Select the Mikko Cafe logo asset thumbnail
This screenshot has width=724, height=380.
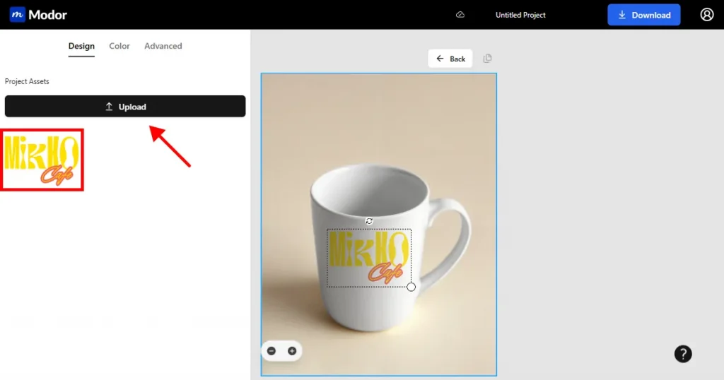click(x=42, y=160)
